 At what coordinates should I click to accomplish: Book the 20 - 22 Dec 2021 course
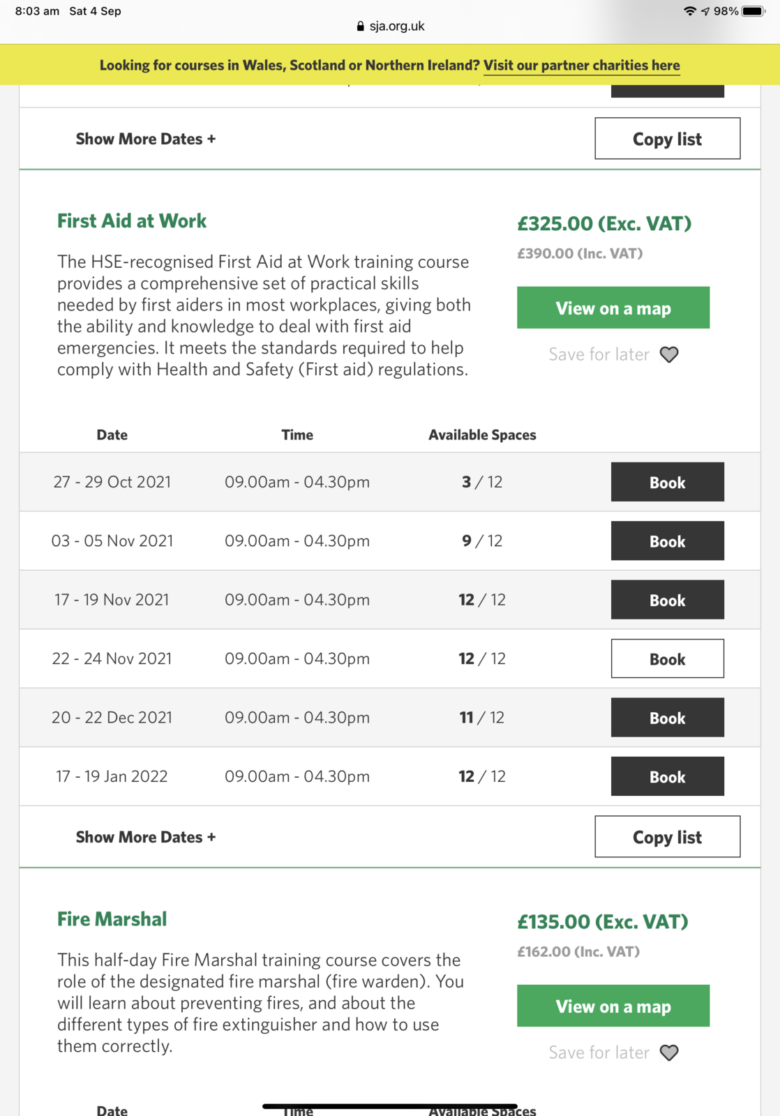667,718
